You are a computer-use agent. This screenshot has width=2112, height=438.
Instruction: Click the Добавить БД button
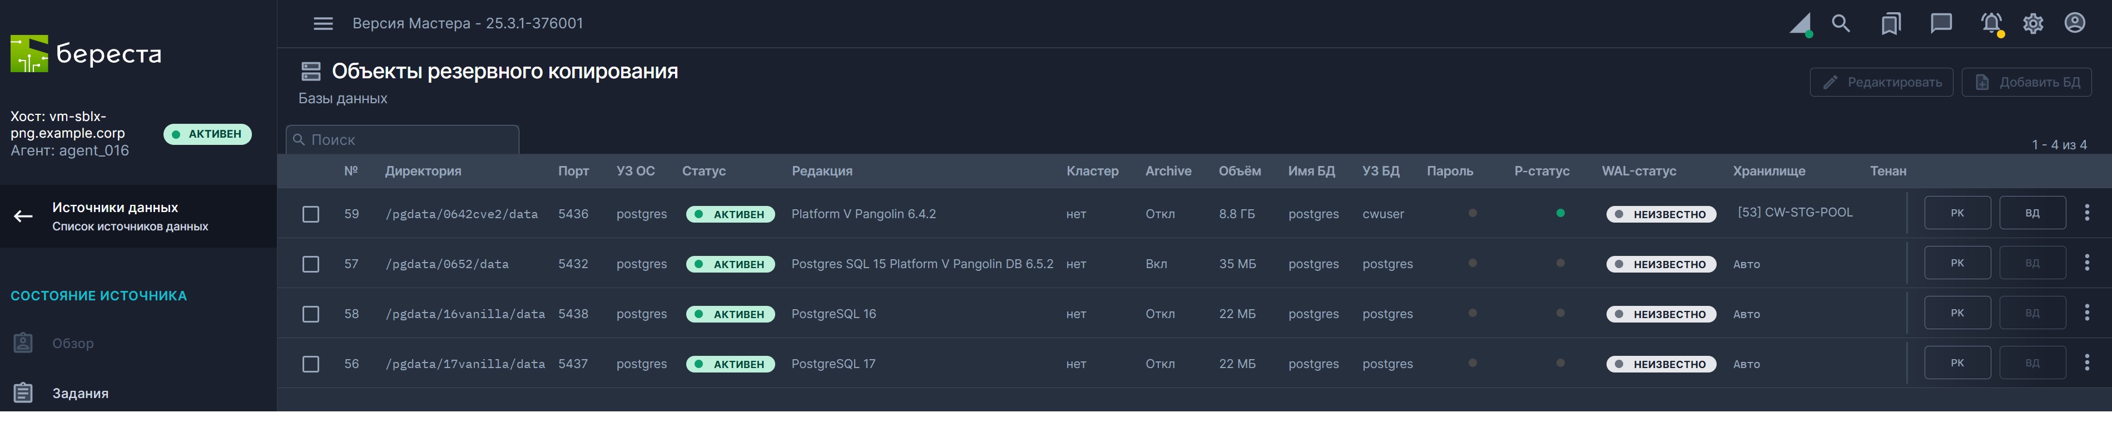[2026, 83]
